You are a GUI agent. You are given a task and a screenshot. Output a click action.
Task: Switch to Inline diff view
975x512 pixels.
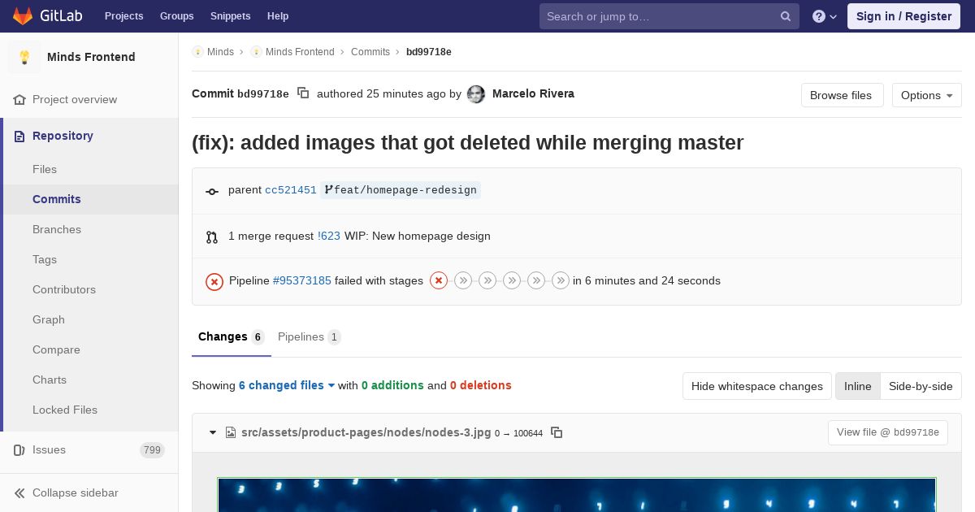click(x=857, y=386)
